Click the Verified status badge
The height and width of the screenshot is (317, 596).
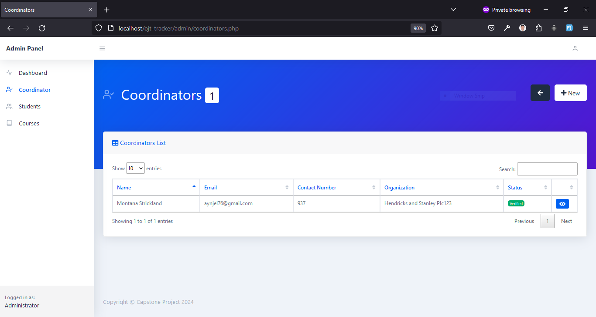(x=516, y=203)
